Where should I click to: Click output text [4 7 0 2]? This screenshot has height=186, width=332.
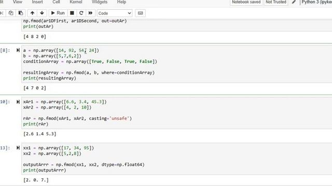pos(35,88)
